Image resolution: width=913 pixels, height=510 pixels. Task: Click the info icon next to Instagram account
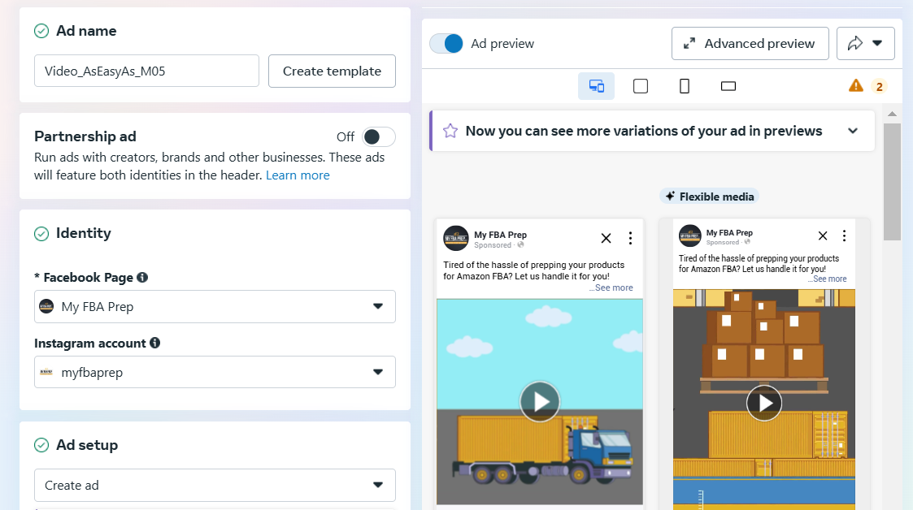[x=155, y=343]
